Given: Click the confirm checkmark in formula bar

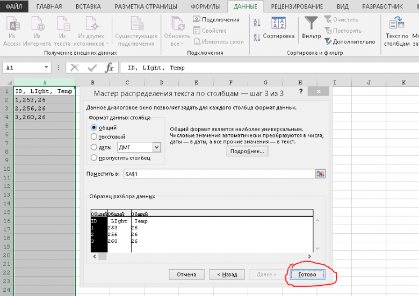Looking at the screenshot, I should [92, 68].
